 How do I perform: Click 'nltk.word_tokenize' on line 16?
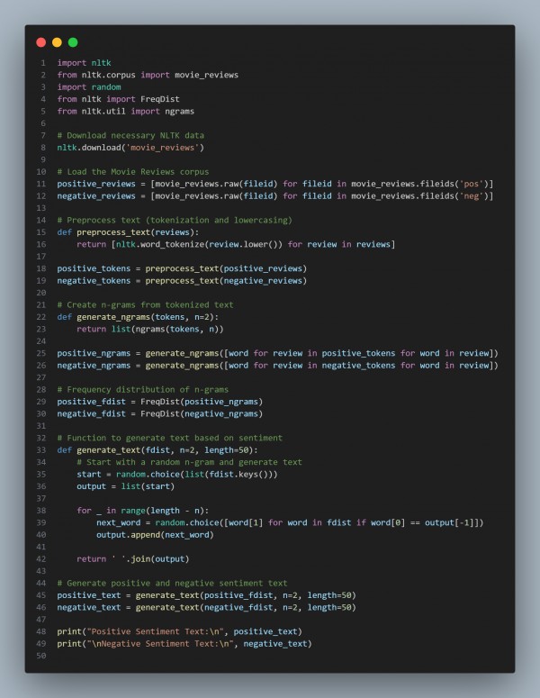(160, 244)
